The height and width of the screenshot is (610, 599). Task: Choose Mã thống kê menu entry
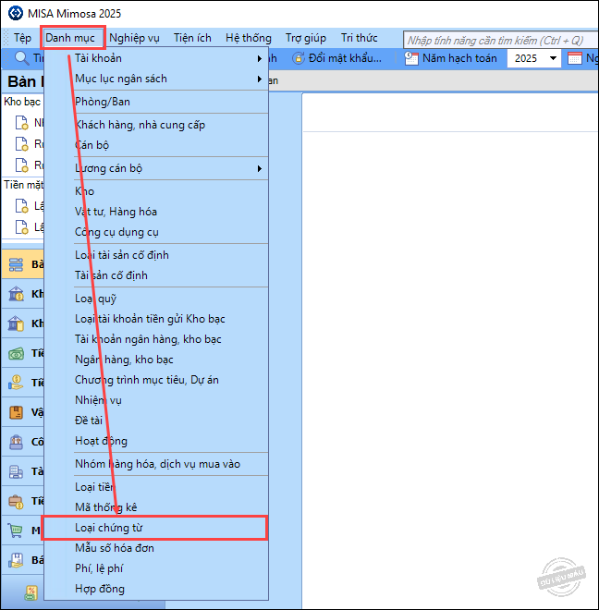[x=156, y=507]
